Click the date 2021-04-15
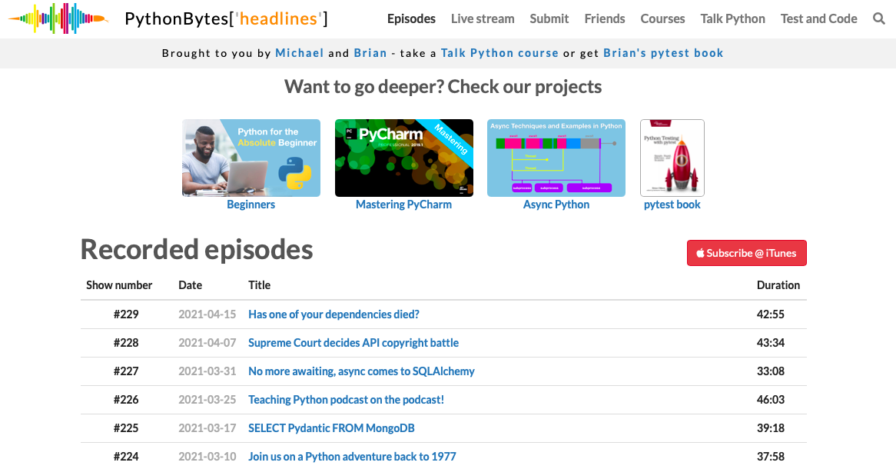This screenshot has height=469, width=896. pos(207,314)
